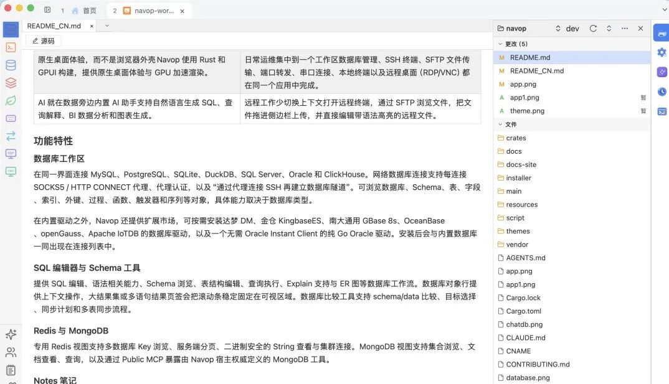Image resolution: width=669 pixels, height=384 pixels.
Task: Switch to the navop-wor... tab
Action: coord(148,11)
